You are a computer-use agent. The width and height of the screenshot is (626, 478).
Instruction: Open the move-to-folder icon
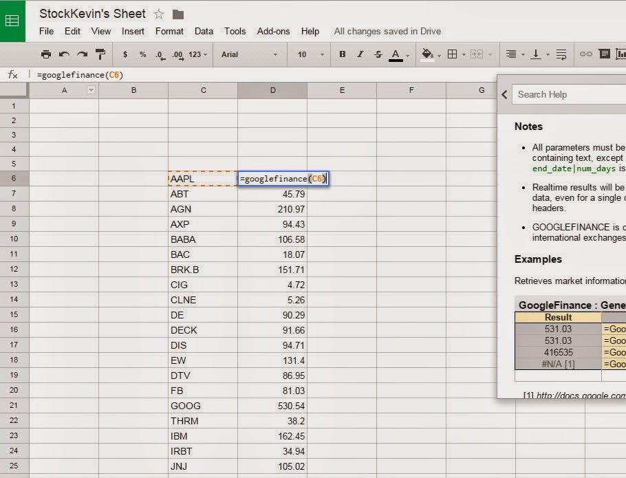[x=178, y=14]
